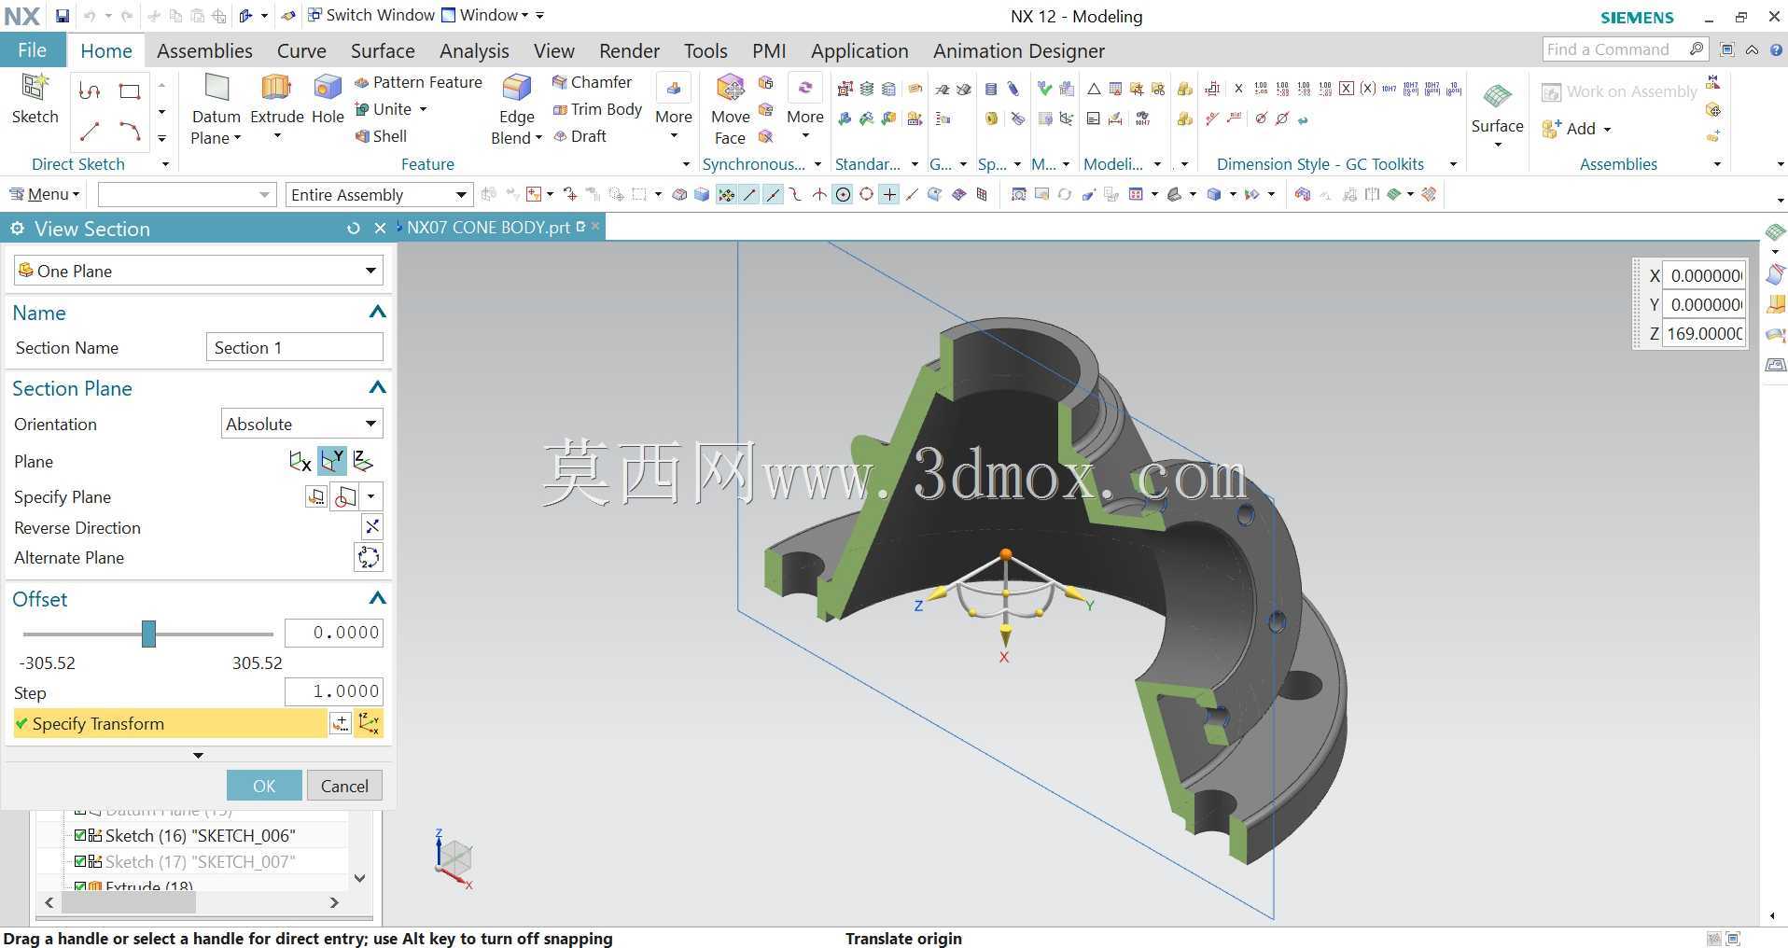The width and height of the screenshot is (1788, 948).
Task: Select the Datum Plane tool
Action: 217,110
